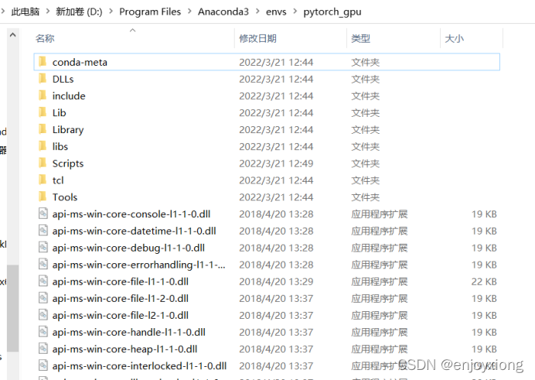The height and width of the screenshot is (380, 535).
Task: Click the pytorch_gpu breadcrumb segment
Action: (332, 12)
